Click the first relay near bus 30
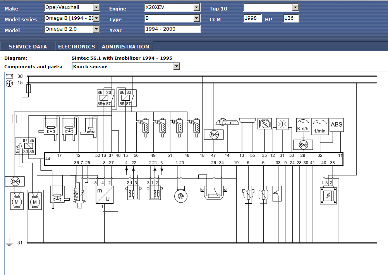 point(106,98)
